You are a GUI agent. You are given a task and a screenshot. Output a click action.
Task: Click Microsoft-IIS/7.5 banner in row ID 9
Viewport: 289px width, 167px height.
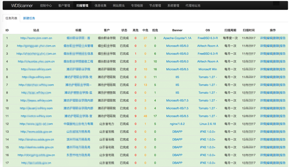[x=177, y=100]
